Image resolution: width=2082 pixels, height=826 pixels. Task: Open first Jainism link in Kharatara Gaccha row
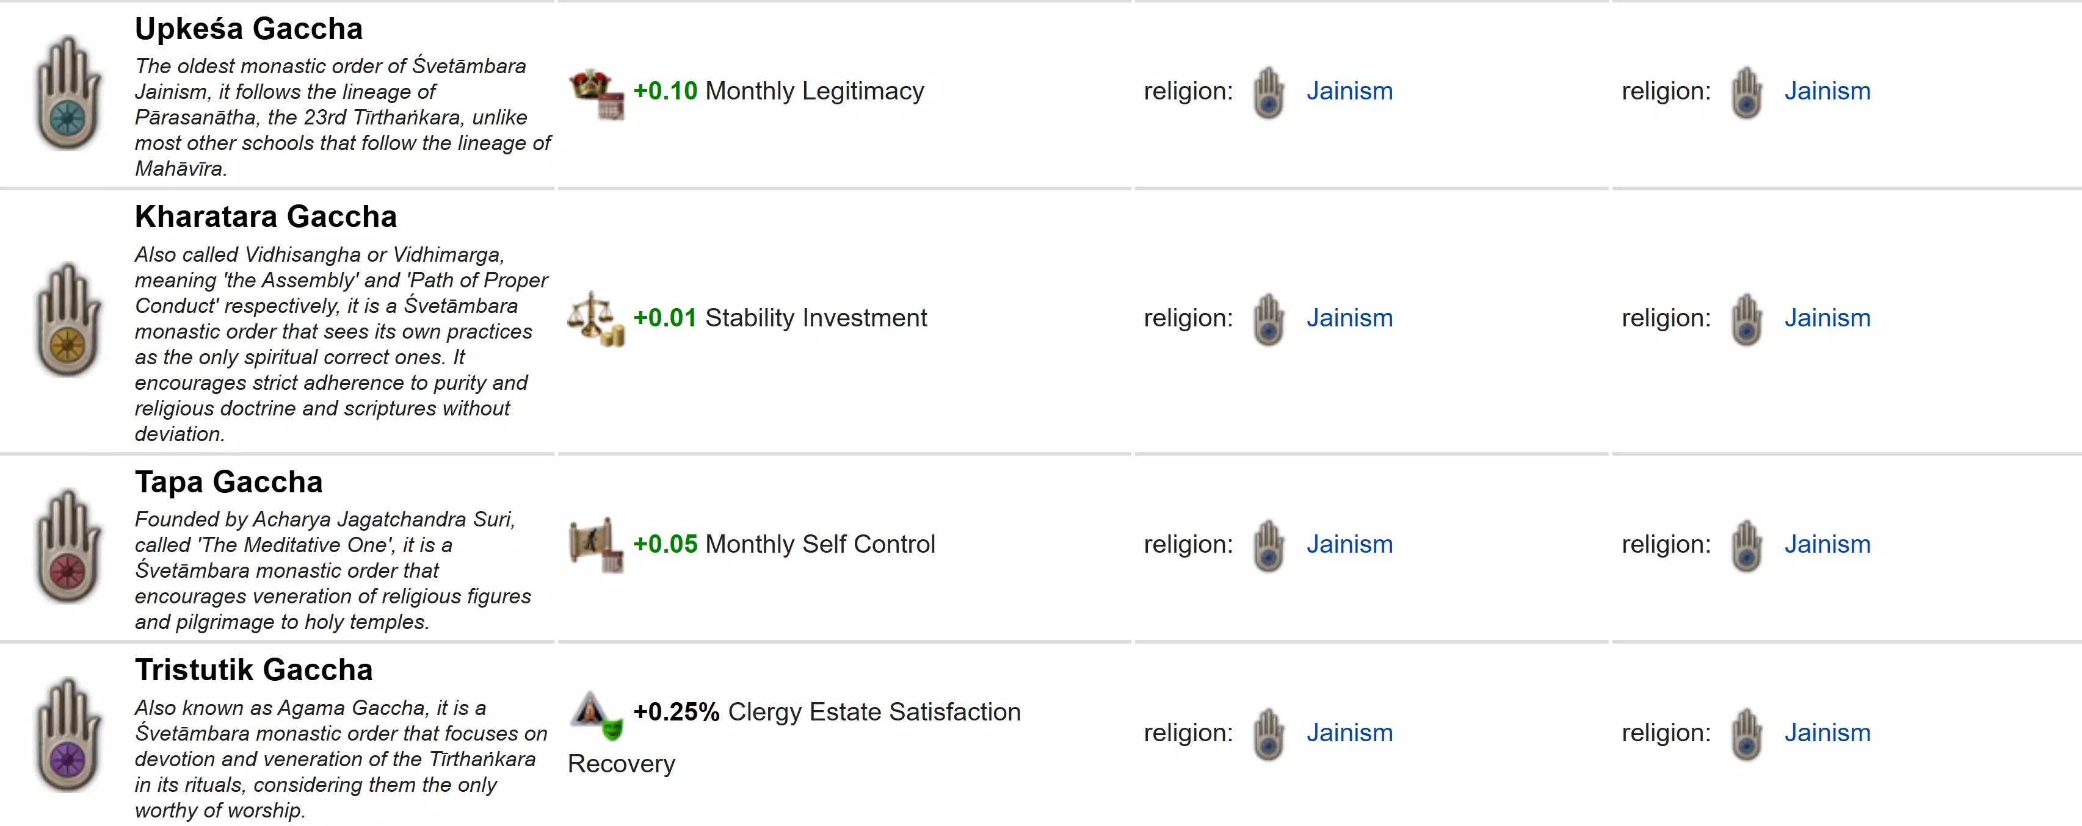[1349, 318]
